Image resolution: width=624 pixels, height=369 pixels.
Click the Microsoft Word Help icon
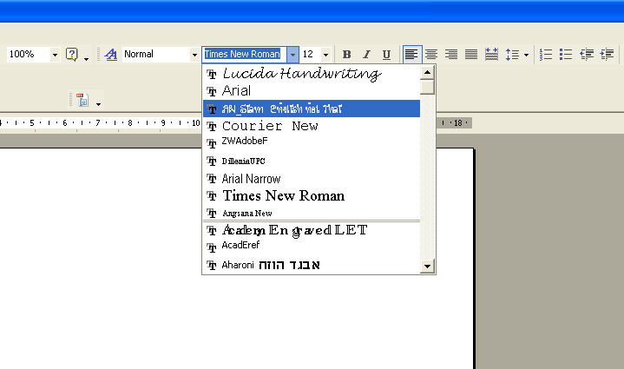click(x=72, y=54)
